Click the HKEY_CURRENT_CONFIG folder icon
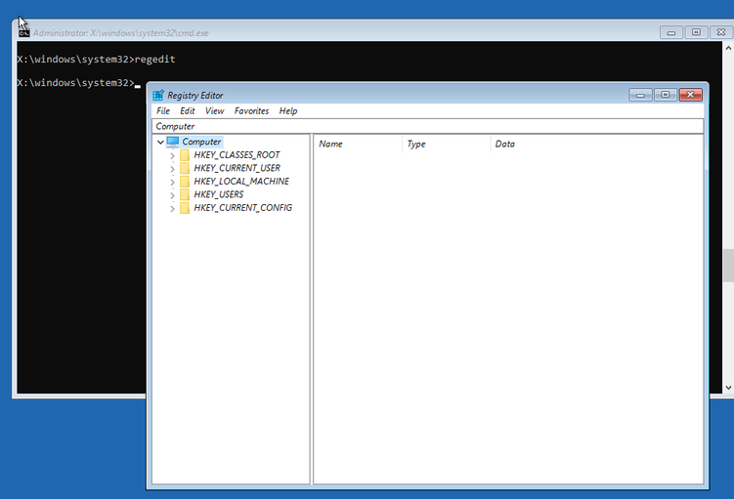 (x=185, y=208)
